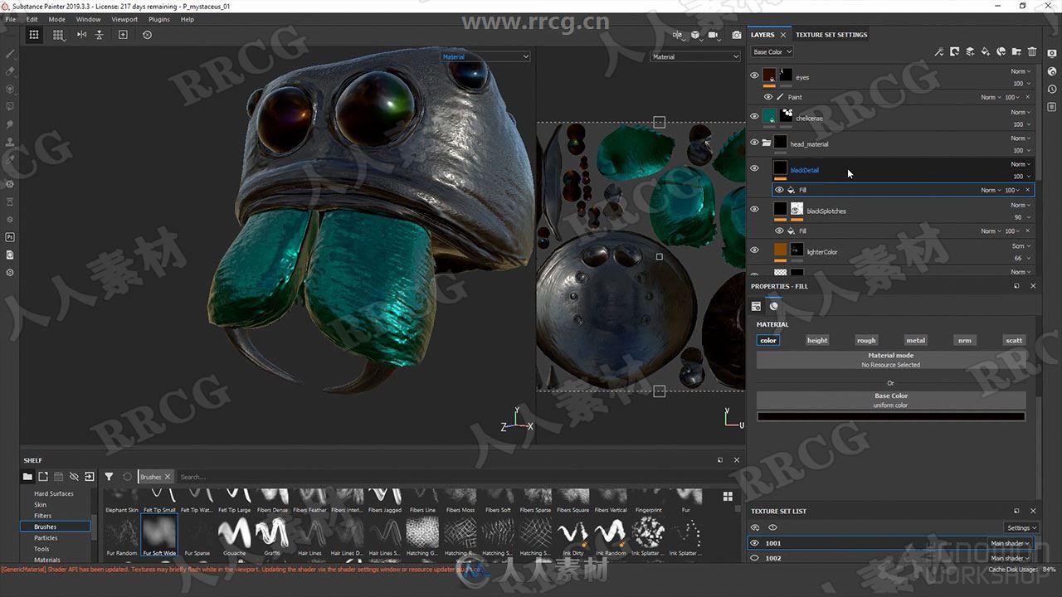Open blackSplotches opacity 90 dropdown
The image size is (1062, 597).
[x=1022, y=217]
